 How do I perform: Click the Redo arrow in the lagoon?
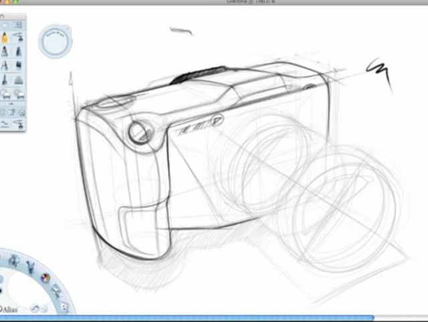click(x=44, y=309)
